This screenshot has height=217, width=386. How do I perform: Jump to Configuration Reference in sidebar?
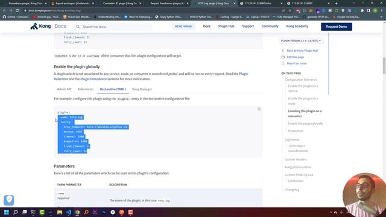coord(301,80)
